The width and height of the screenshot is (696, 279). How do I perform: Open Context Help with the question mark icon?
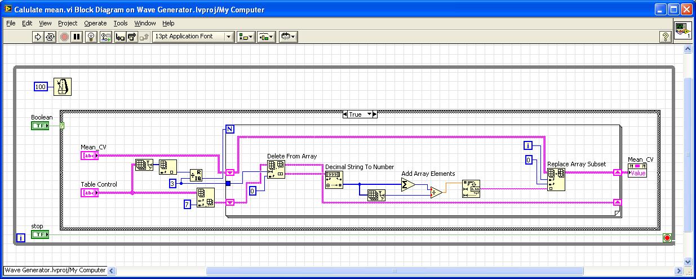[x=666, y=37]
